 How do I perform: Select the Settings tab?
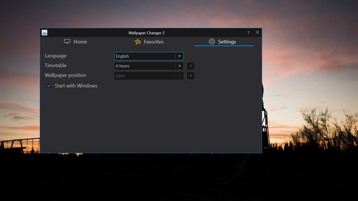pyautogui.click(x=227, y=41)
